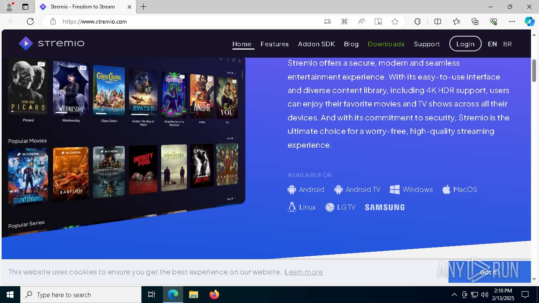Choose the LG TV platform icon

click(330, 207)
